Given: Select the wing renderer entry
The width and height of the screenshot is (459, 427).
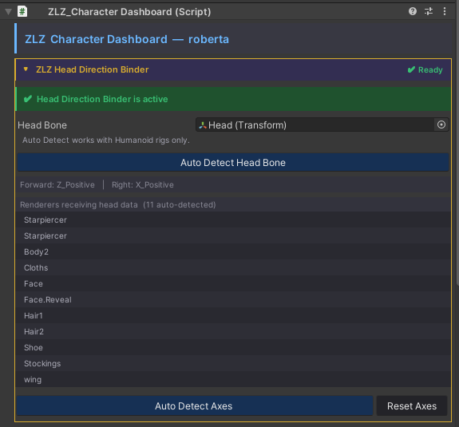Looking at the screenshot, I should [233, 380].
